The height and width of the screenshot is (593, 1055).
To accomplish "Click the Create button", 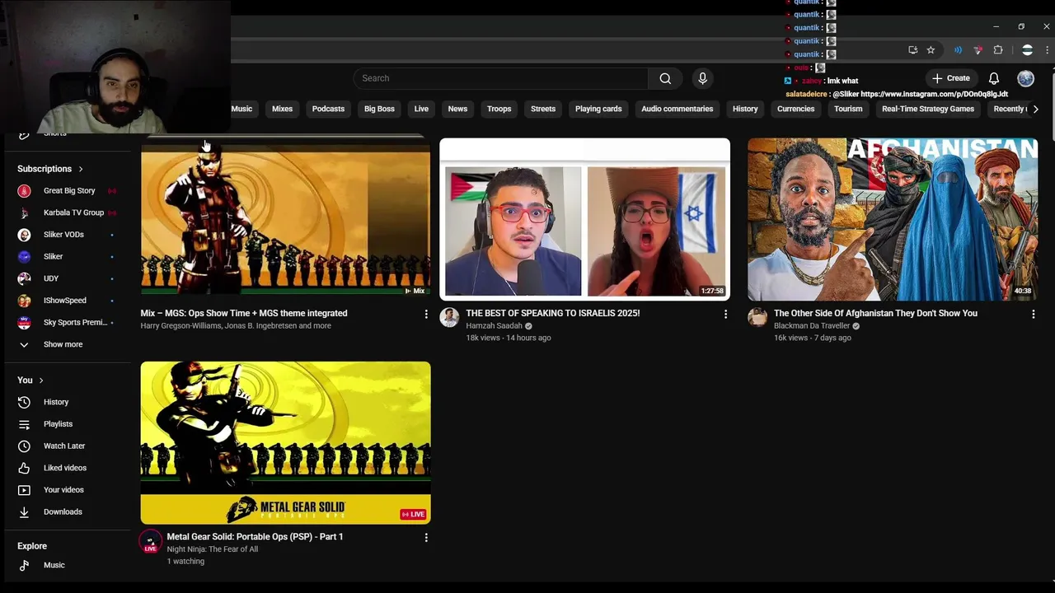I will (950, 78).
